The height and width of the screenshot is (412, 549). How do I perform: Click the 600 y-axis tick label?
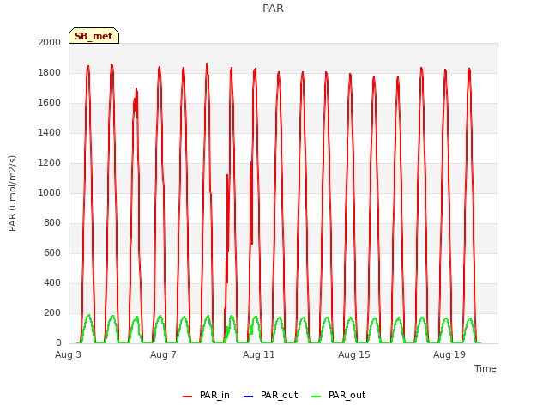pos(52,252)
